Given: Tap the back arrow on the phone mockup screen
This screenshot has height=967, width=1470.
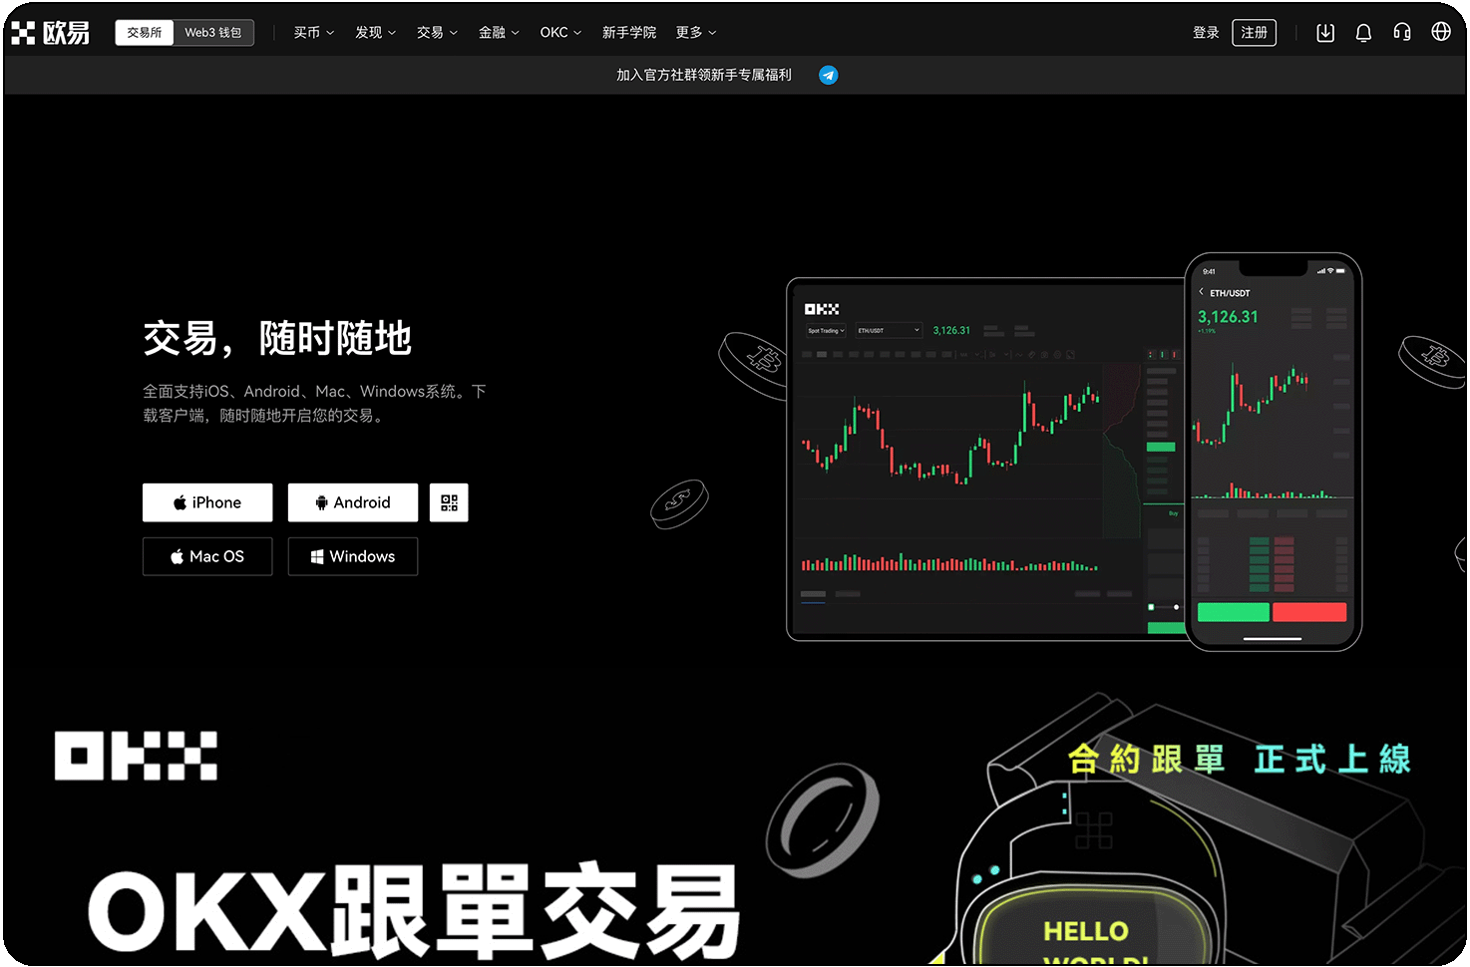Looking at the screenshot, I should (x=1201, y=292).
